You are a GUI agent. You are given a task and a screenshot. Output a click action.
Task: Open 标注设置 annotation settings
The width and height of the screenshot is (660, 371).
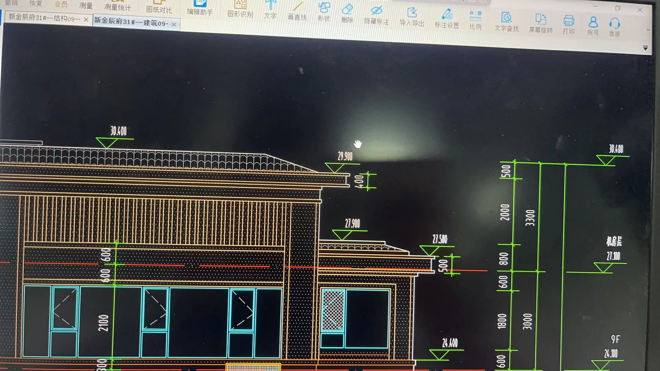[447, 19]
